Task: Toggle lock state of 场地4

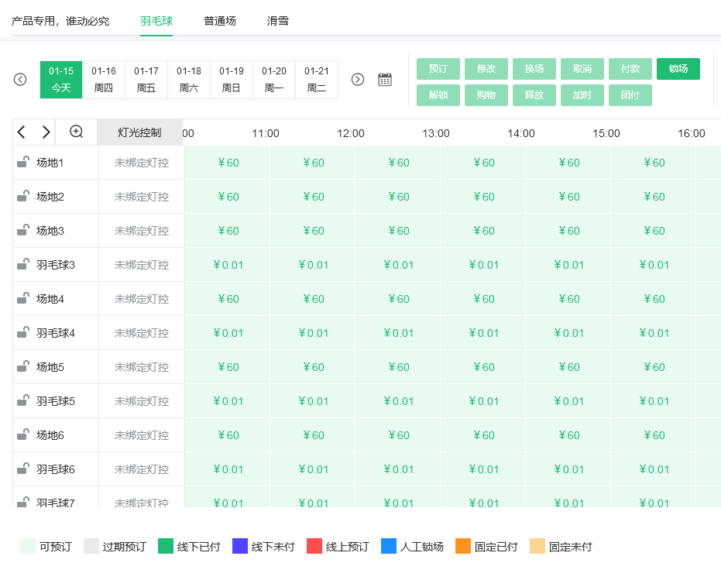Action: click(23, 299)
